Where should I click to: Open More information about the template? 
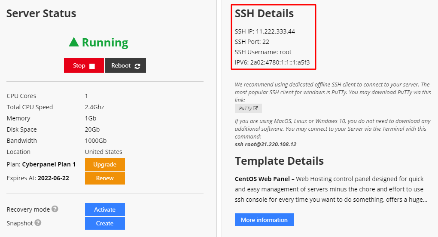point(264,220)
